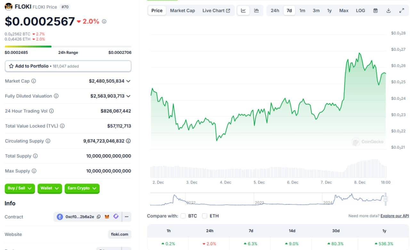Click the 24h low value $0.0002485

16,53
